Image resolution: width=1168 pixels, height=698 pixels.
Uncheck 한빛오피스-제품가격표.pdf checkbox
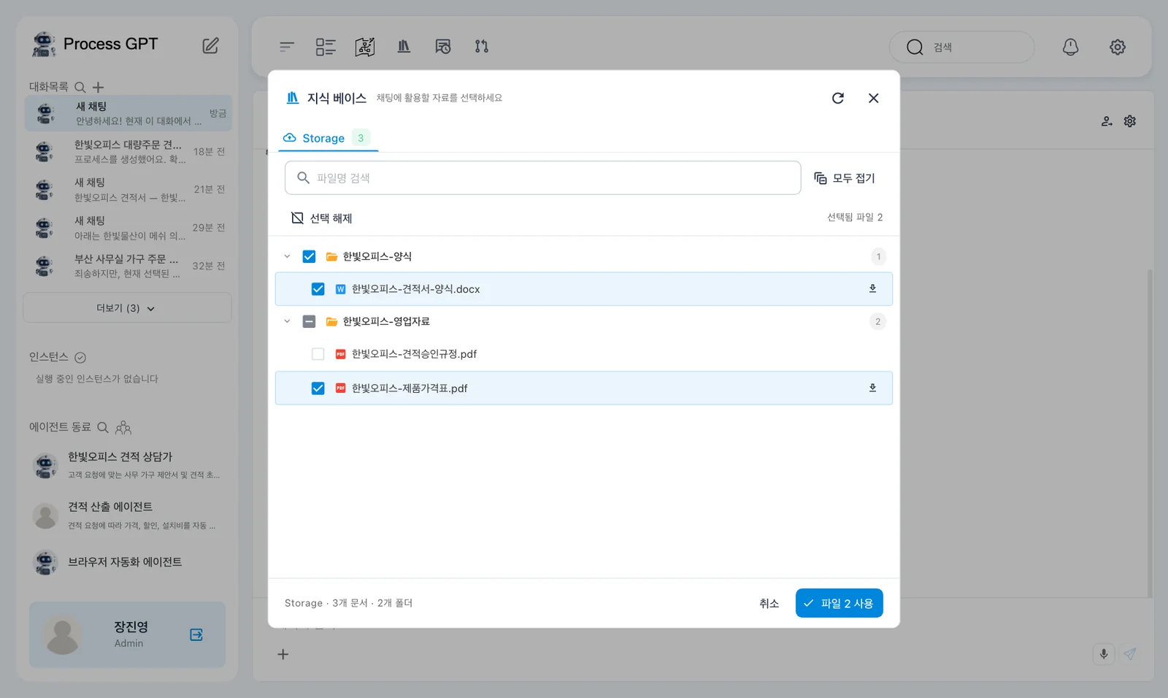pyautogui.click(x=318, y=388)
